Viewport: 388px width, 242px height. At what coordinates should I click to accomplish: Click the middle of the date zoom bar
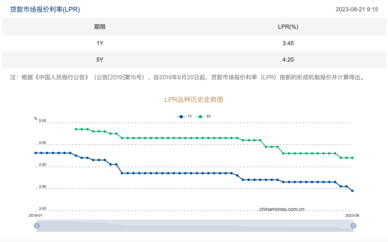click(195, 226)
